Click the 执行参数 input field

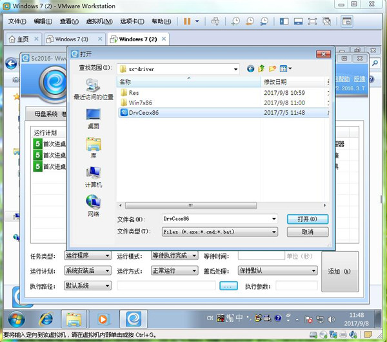tap(297, 286)
